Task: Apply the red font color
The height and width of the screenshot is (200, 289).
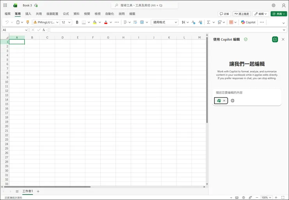Action: tap(106, 22)
